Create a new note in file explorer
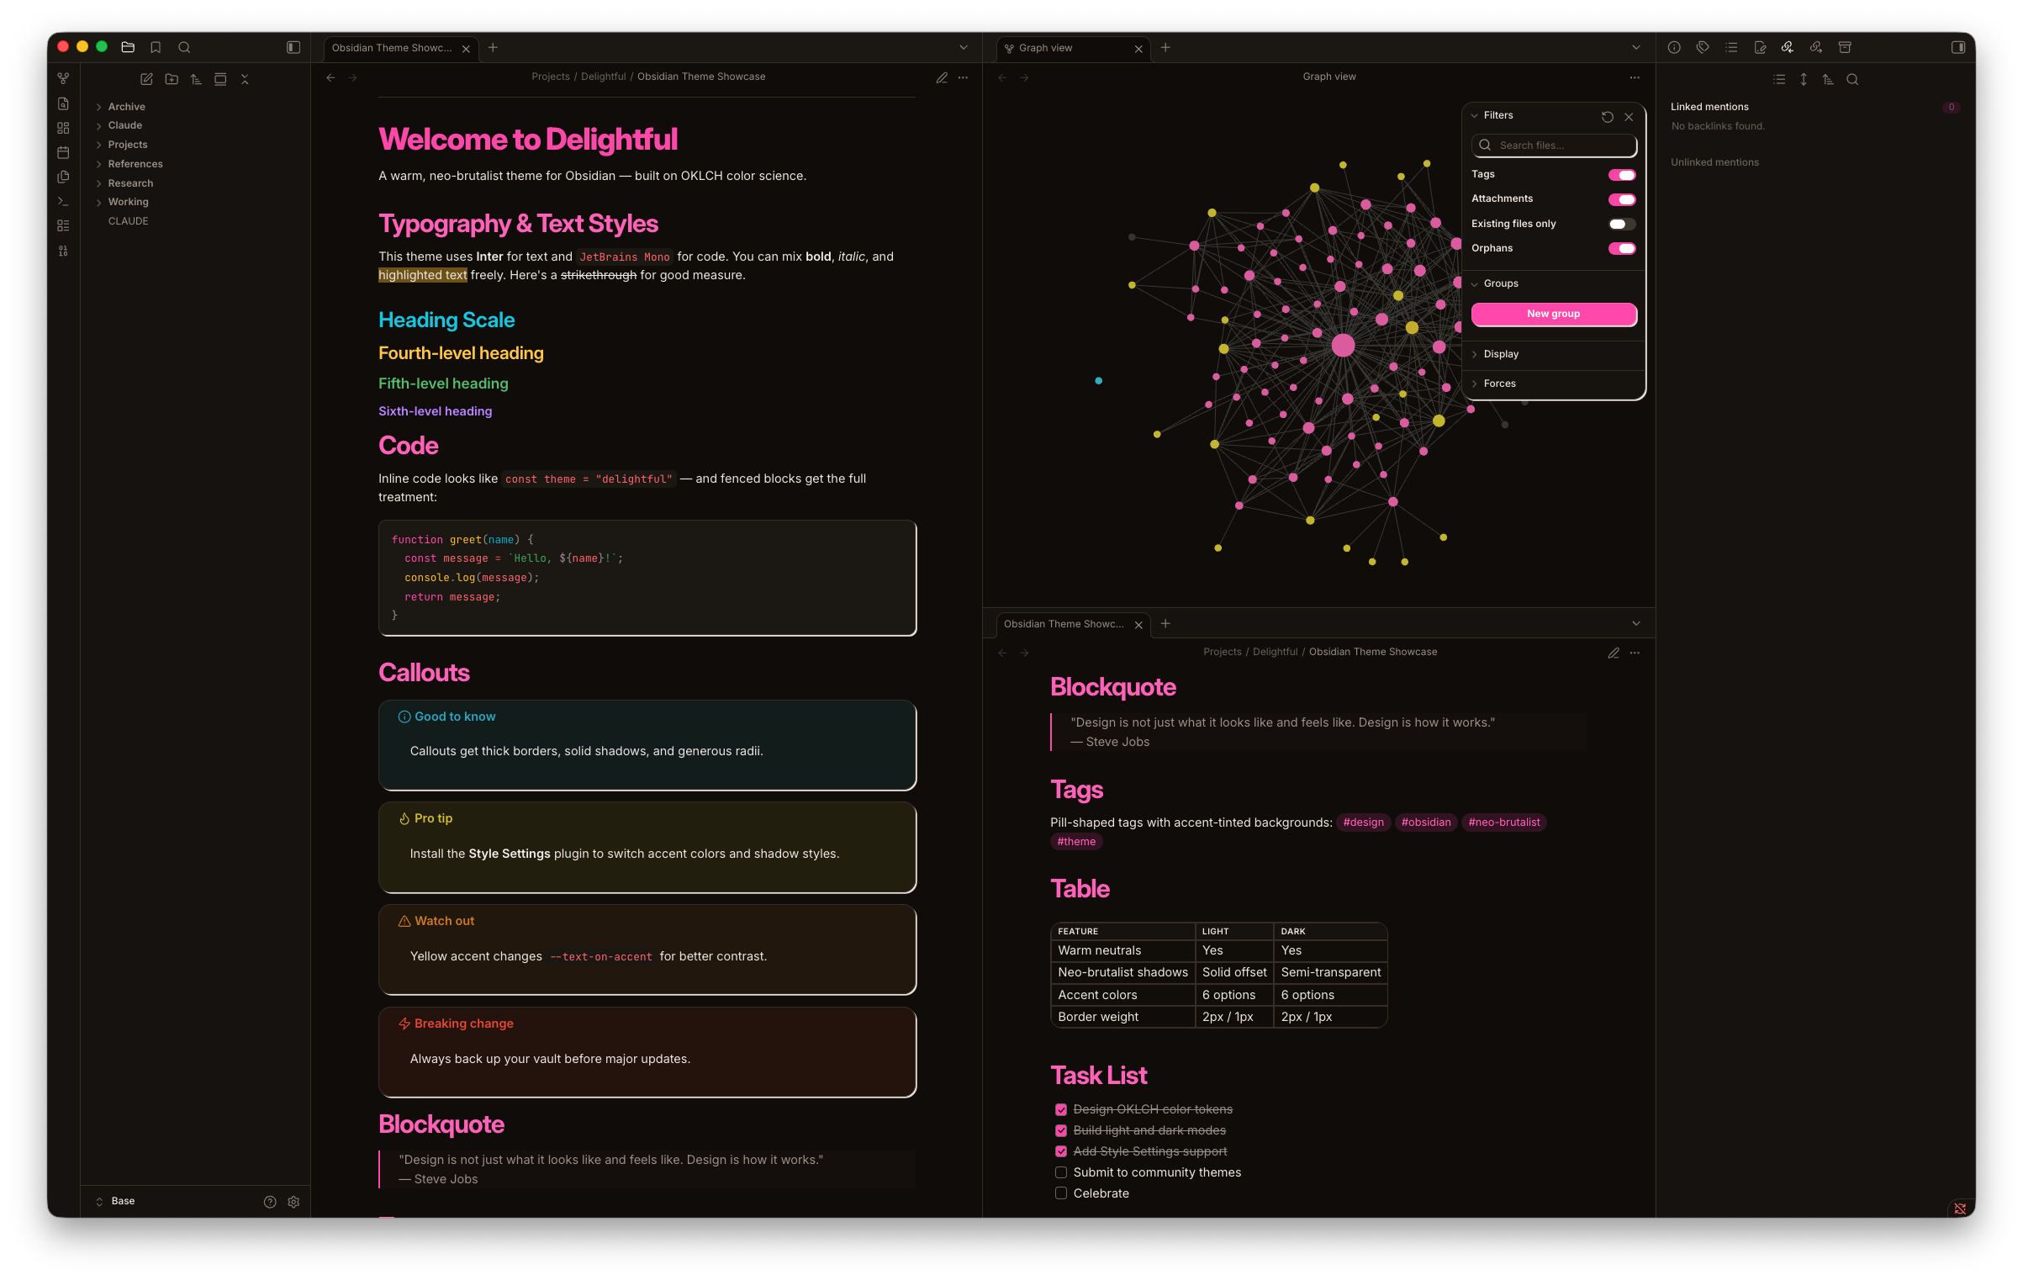 coord(146,79)
